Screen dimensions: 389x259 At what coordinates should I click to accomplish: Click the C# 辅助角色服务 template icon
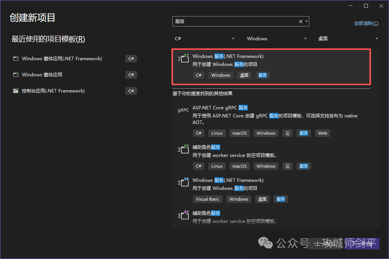(x=183, y=149)
